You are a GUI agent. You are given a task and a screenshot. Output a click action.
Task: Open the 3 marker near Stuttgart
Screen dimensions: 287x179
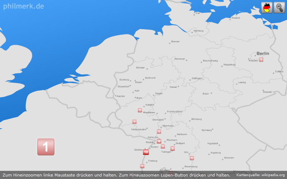pos(173,149)
